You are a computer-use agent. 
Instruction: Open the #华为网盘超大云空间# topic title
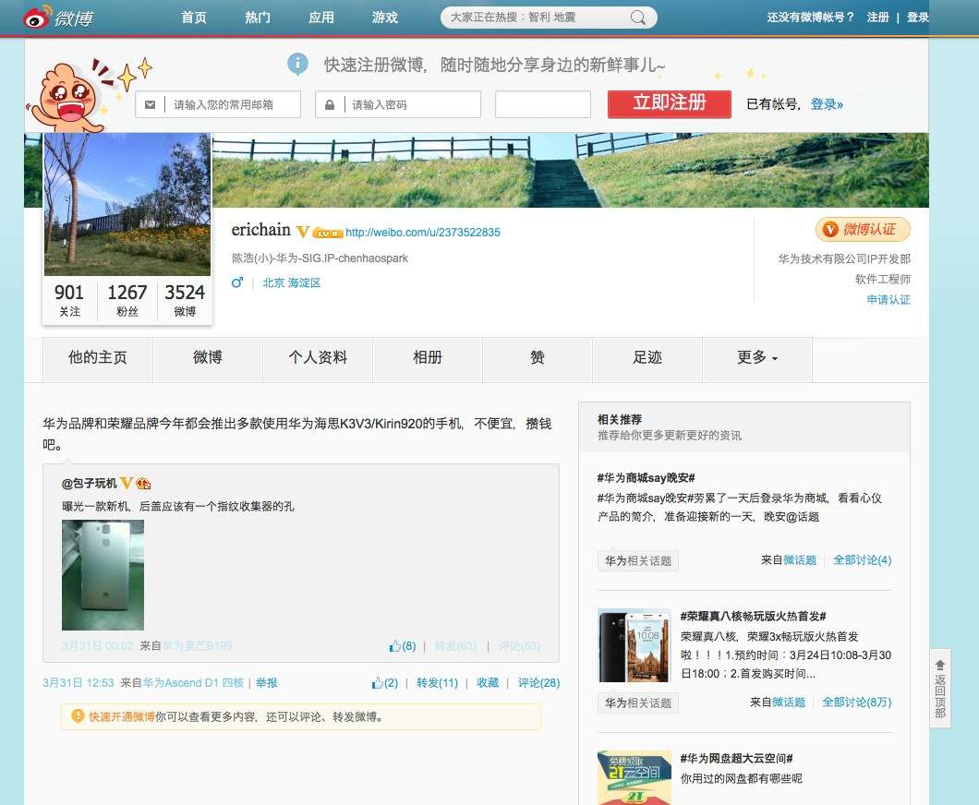(x=737, y=758)
